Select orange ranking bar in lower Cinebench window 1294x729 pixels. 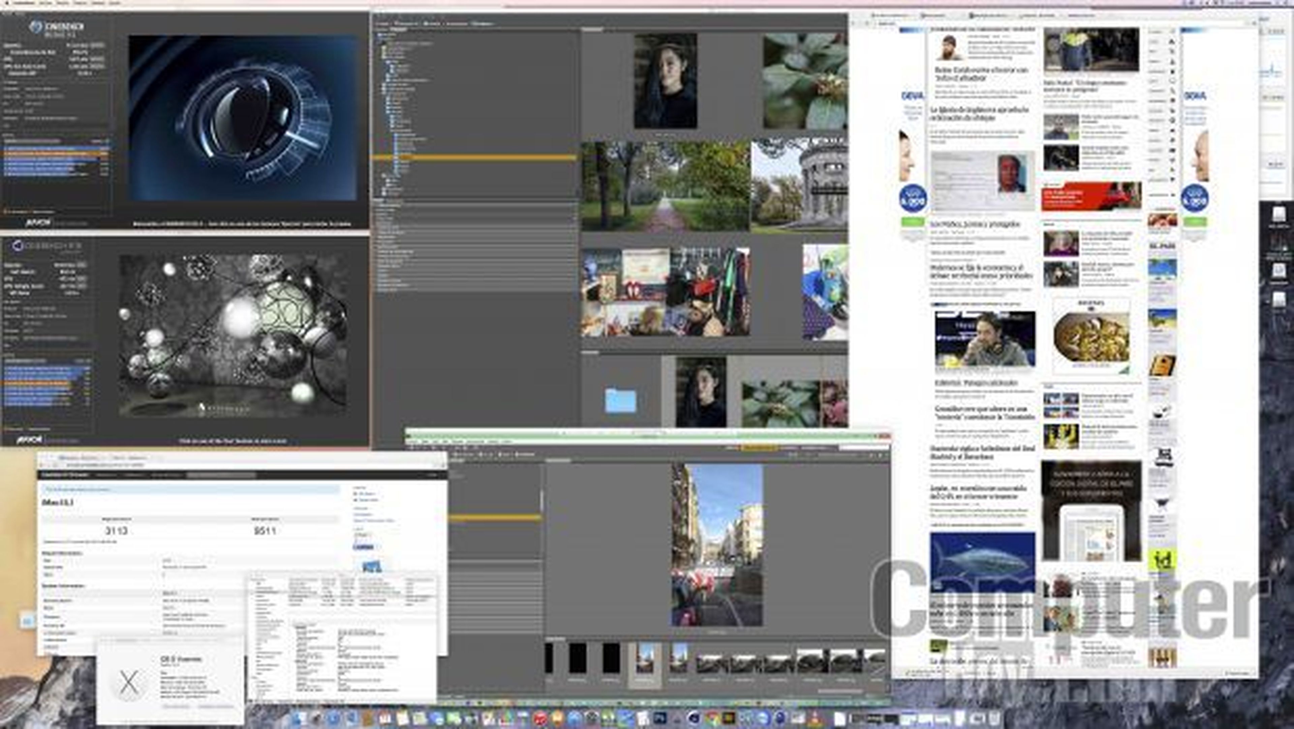click(x=38, y=383)
